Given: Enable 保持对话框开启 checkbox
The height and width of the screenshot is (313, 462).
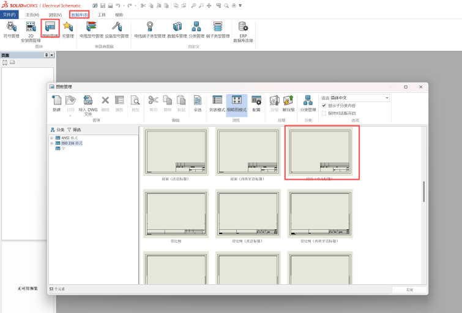Looking at the screenshot, I should click(324, 113).
